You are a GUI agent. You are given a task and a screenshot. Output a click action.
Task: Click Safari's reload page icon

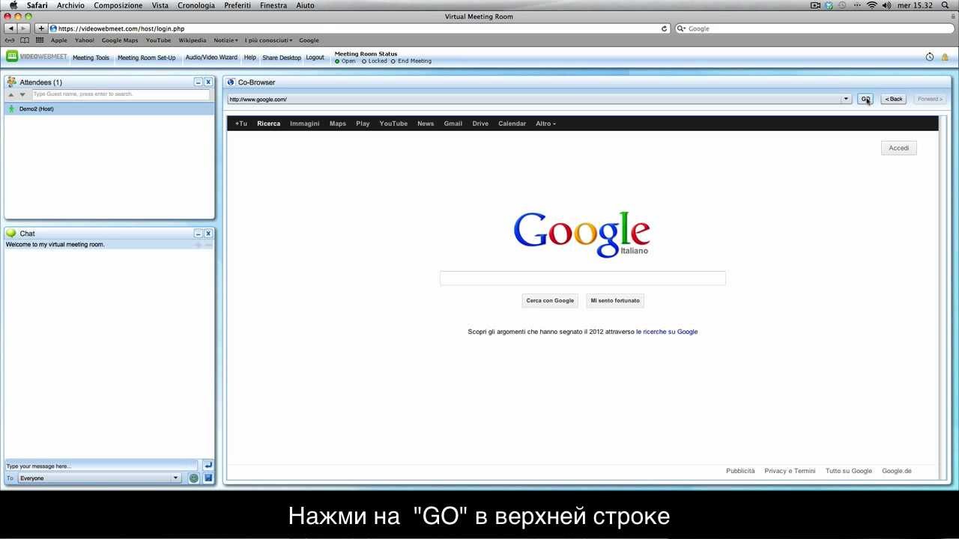[664, 28]
